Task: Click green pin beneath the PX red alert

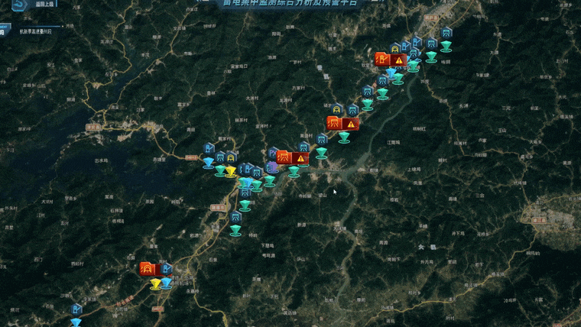Action: point(294,172)
